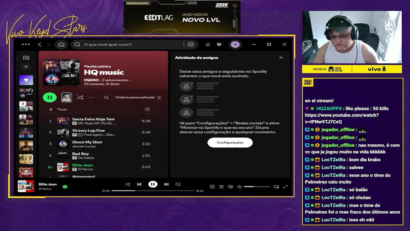Toggle repeat in the player bar
The width and height of the screenshot is (410, 231).
(x=178, y=184)
